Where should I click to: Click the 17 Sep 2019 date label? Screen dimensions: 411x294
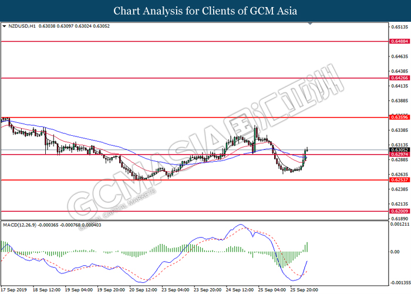(14, 290)
